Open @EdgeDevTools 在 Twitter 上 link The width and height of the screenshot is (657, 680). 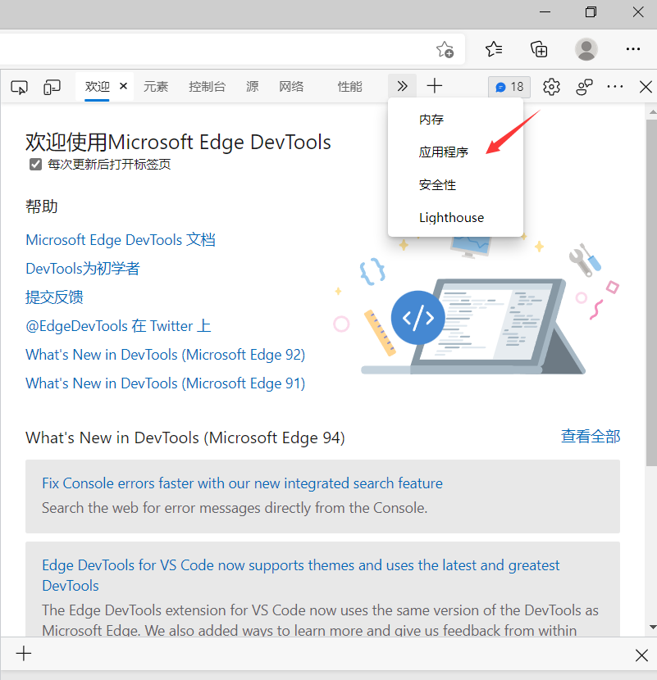[x=118, y=326]
